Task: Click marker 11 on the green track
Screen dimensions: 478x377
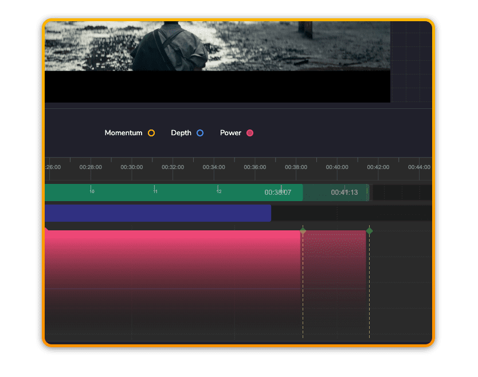Action: (155, 191)
